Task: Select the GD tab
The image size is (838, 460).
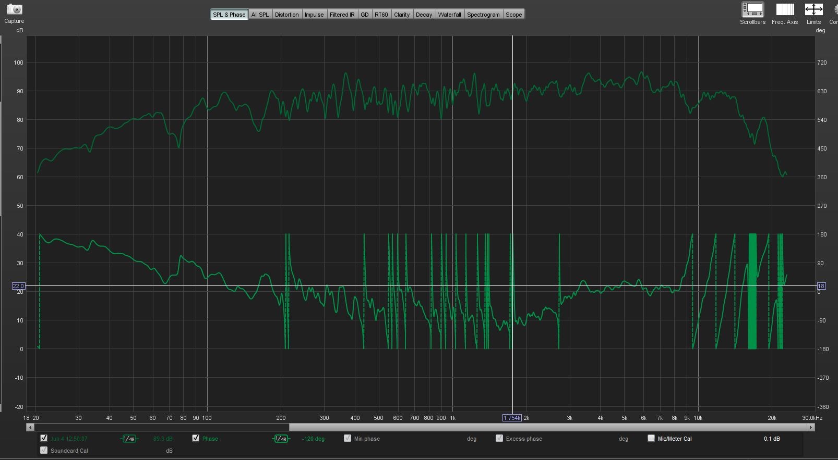Action: point(365,15)
